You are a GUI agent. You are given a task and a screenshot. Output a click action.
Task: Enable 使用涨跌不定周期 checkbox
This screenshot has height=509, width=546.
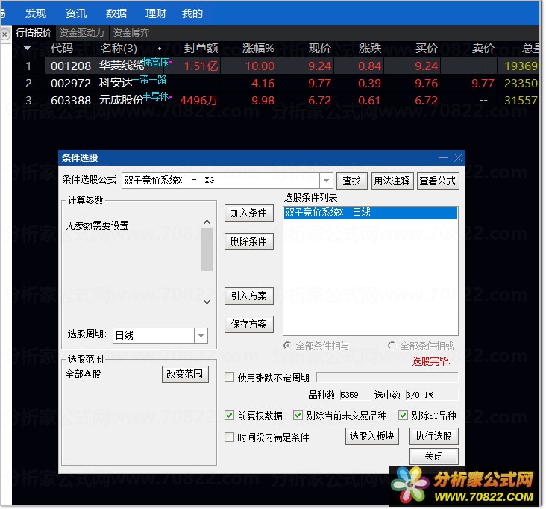point(229,378)
